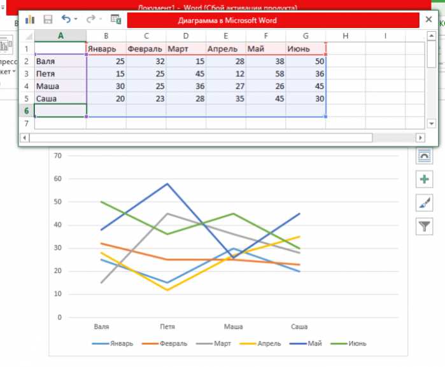
Task: Select cell E5 with value 35
Action: pos(226,99)
